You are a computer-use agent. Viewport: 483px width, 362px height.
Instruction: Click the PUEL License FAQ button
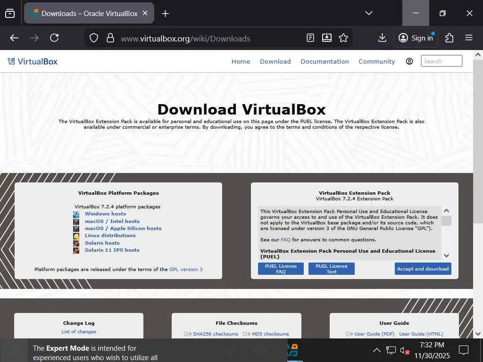click(x=281, y=269)
